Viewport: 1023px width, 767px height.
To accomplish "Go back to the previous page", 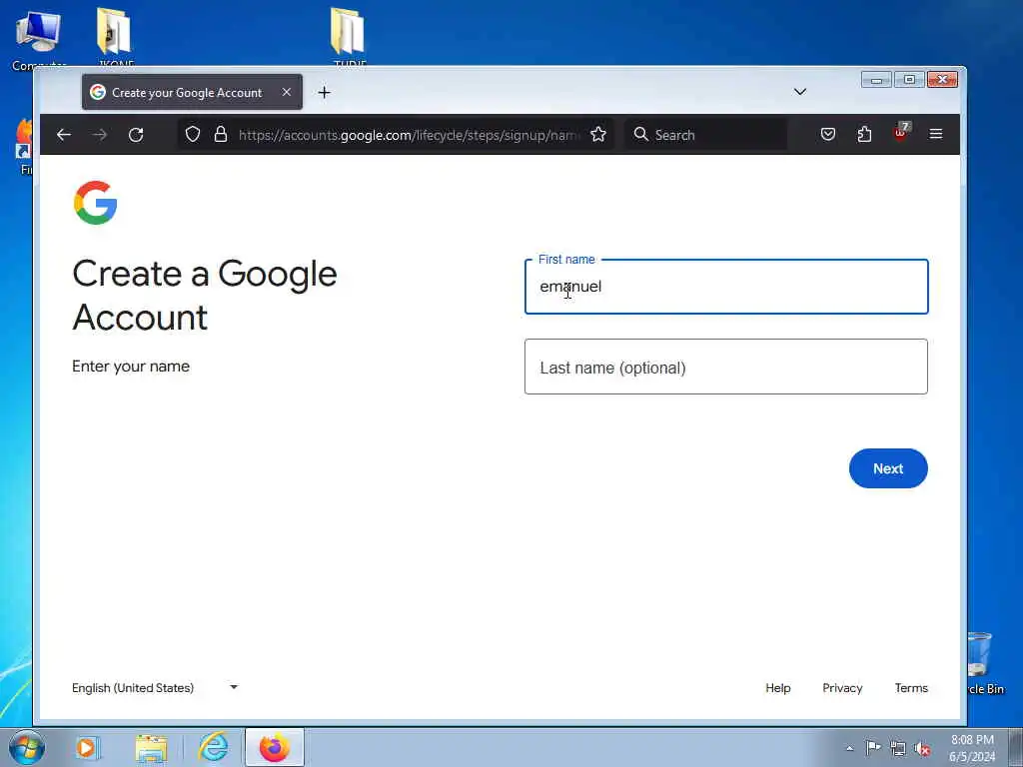I will pyautogui.click(x=63, y=135).
